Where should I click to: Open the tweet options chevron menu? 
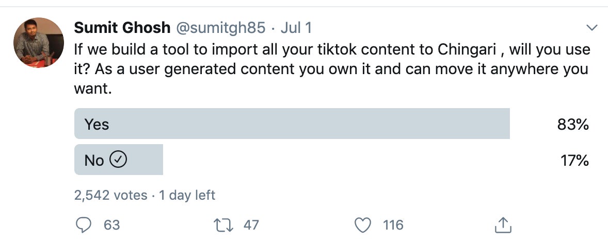tap(591, 27)
